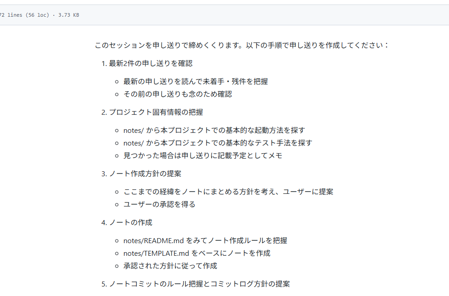Click the bullet about "基本的なテスト手法を探す"
The image size is (449, 296).
(218, 143)
